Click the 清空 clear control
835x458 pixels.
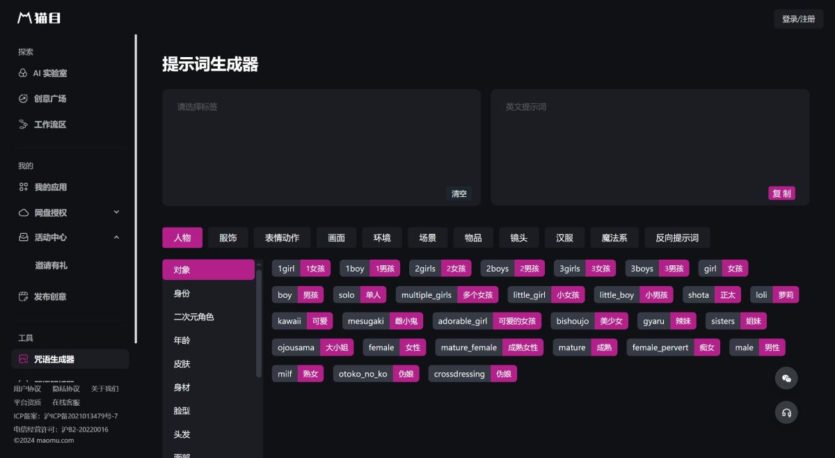459,194
